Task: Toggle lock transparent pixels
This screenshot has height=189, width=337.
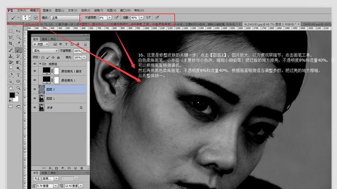Action: pos(43,58)
